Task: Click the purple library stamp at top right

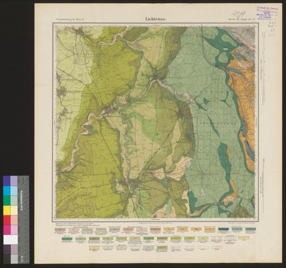Action: click(267, 12)
